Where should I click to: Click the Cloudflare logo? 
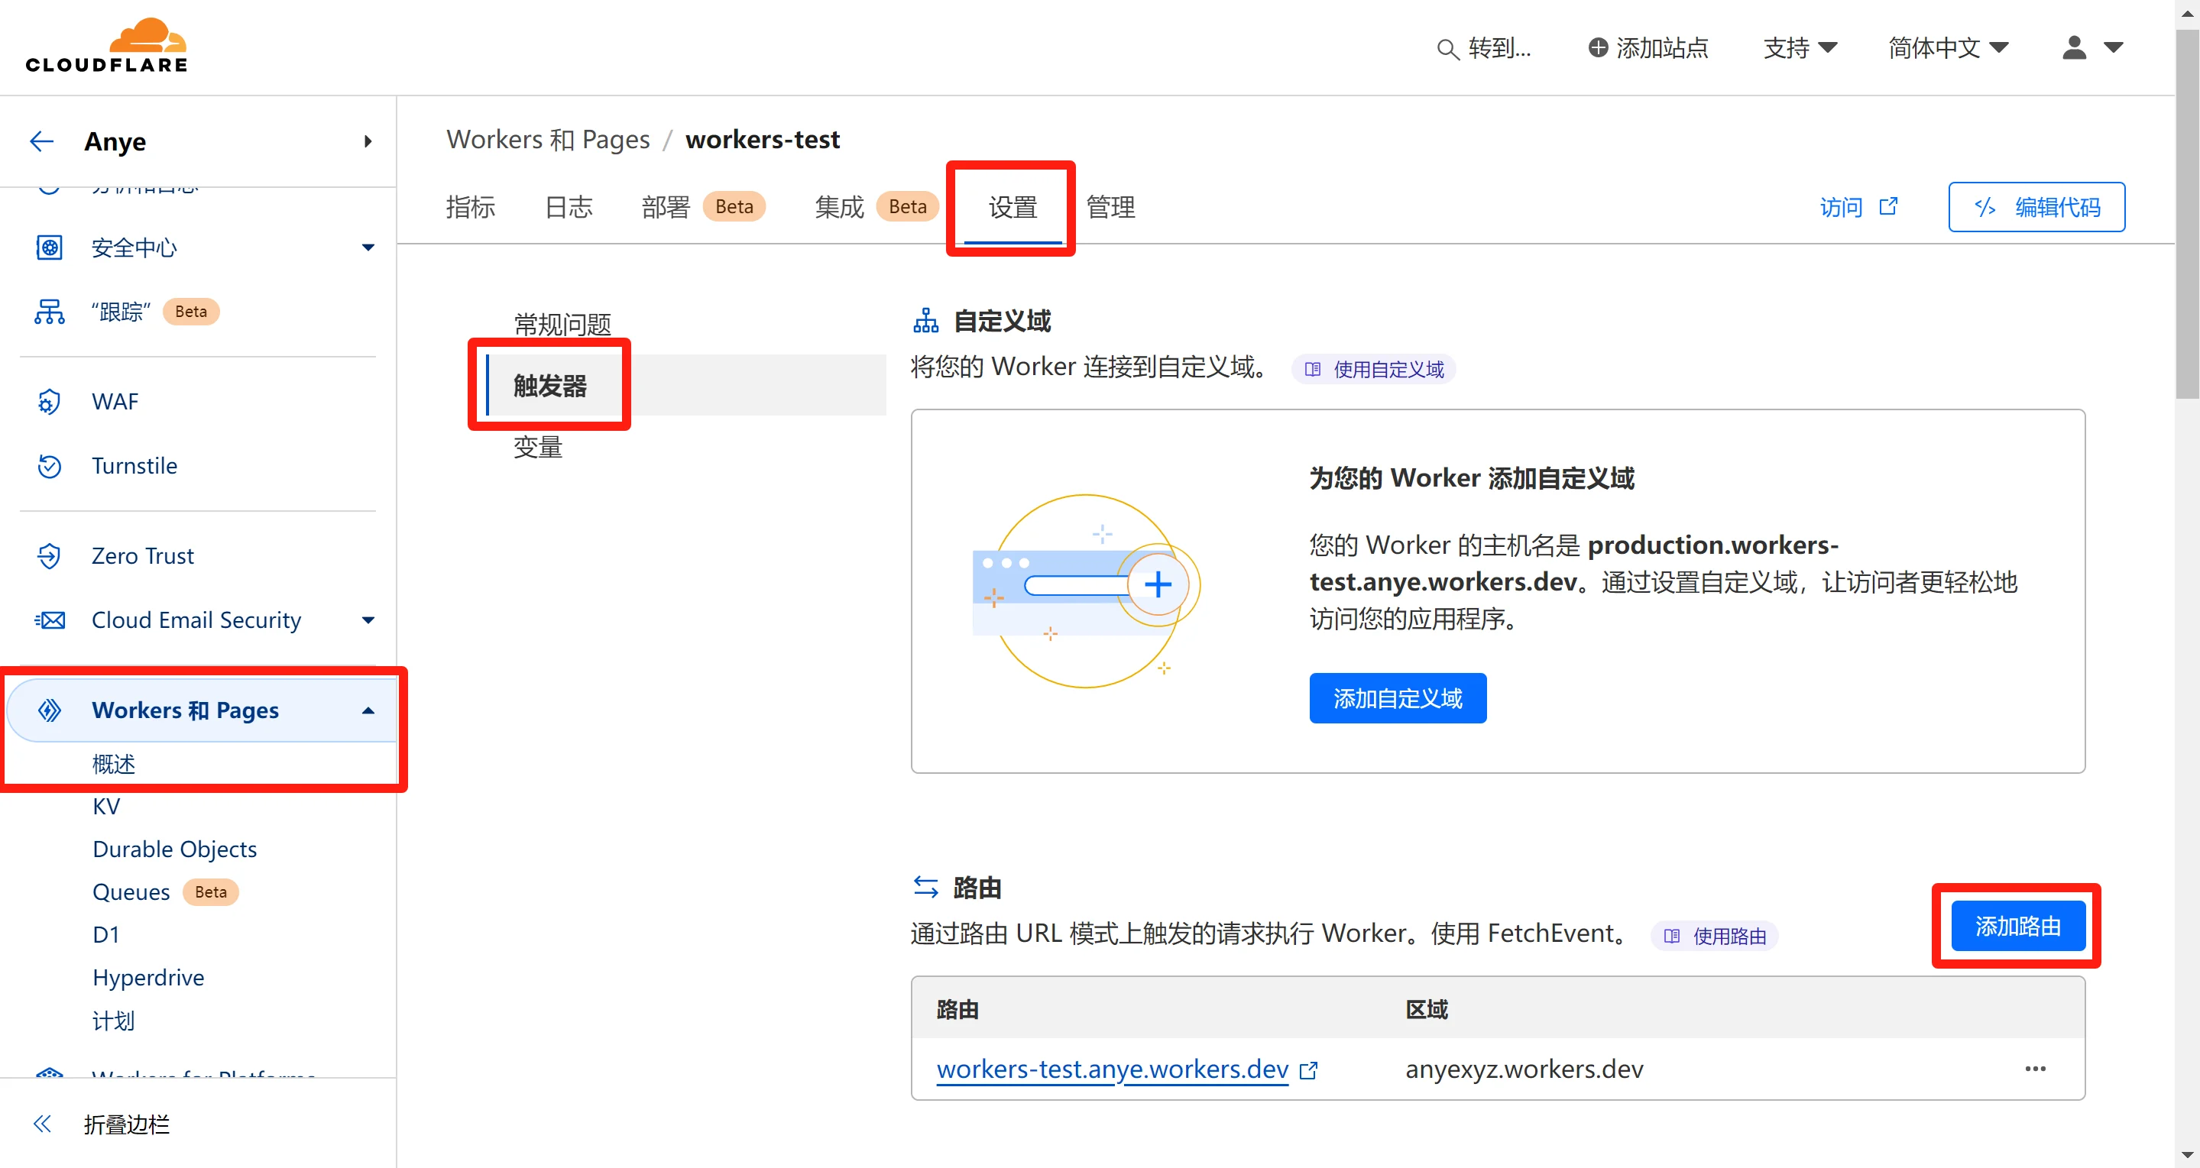coord(107,46)
